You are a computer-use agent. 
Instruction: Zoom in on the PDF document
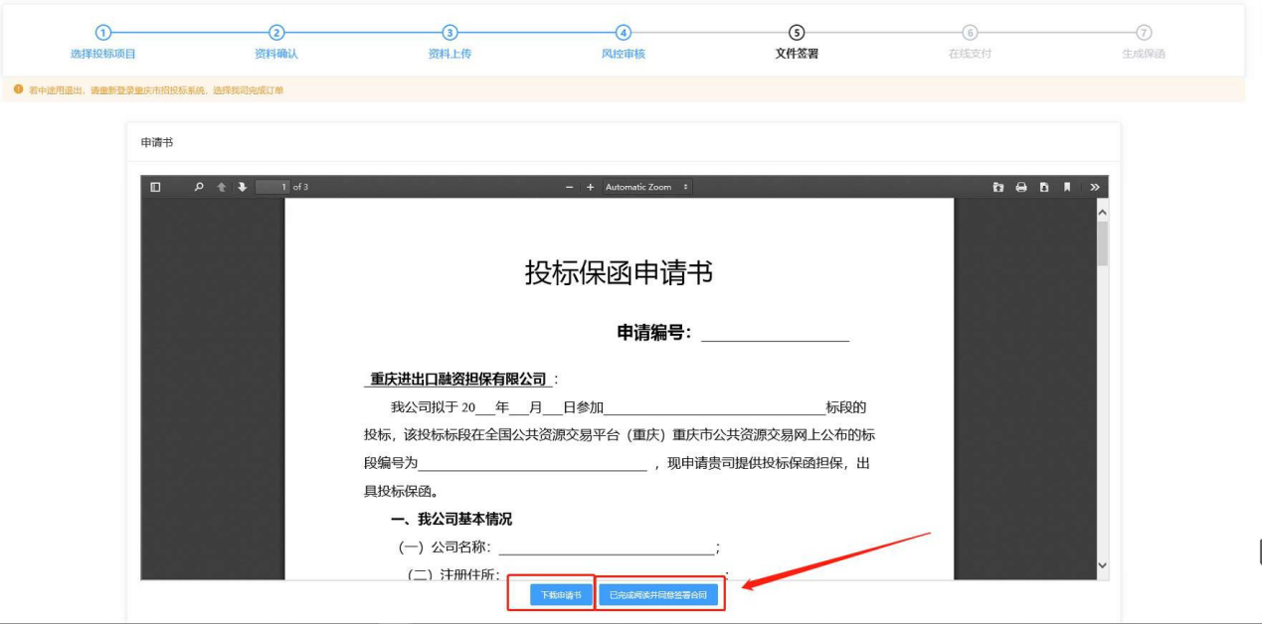click(x=590, y=187)
